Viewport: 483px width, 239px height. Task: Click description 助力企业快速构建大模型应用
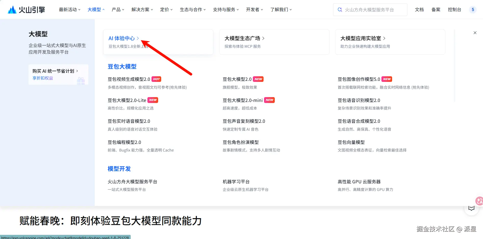pyautogui.click(x=365, y=47)
